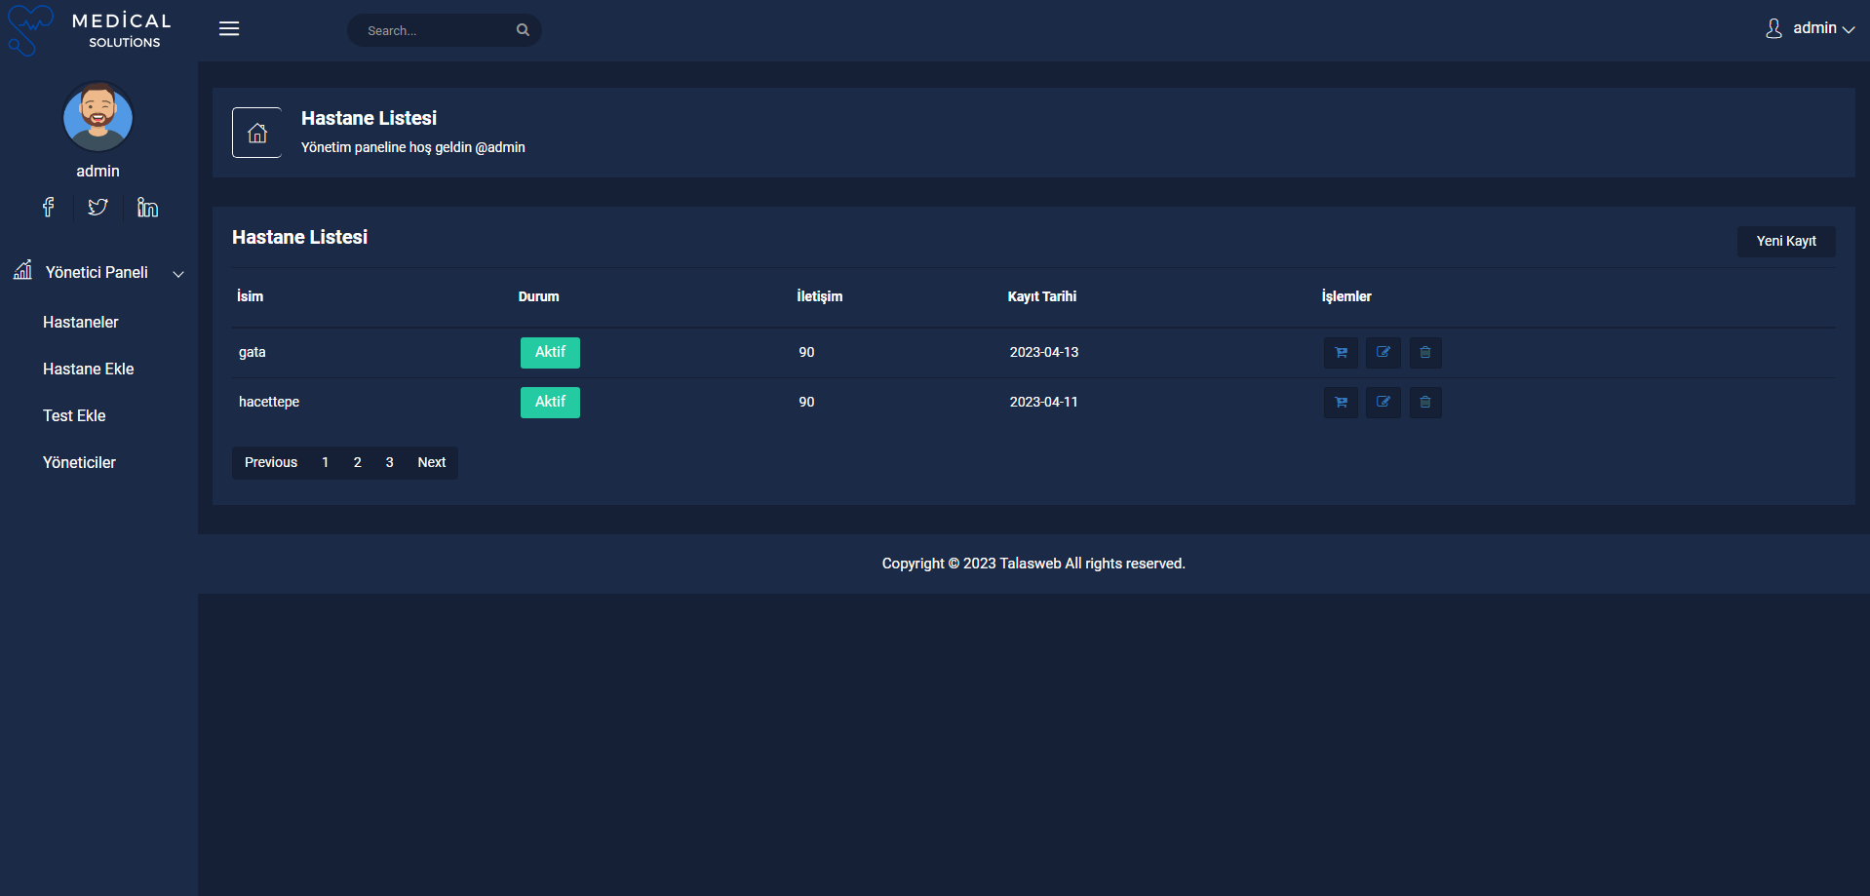Screen dimensions: 1870x896
Task: Open the Facebook social icon
Action: click(x=48, y=207)
